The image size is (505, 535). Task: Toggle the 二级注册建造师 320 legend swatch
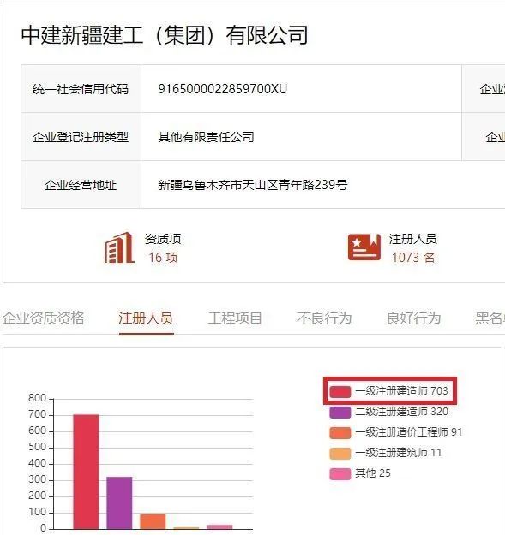click(x=340, y=412)
